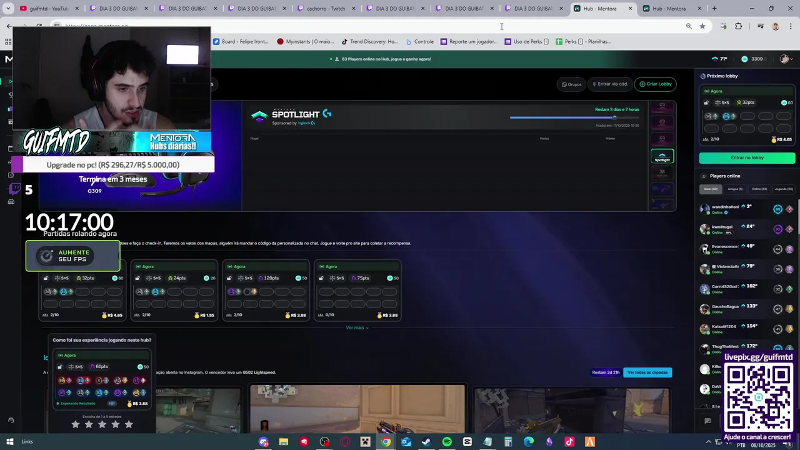
Task: Click the fifth star in the rating prompt
Action: point(129,424)
